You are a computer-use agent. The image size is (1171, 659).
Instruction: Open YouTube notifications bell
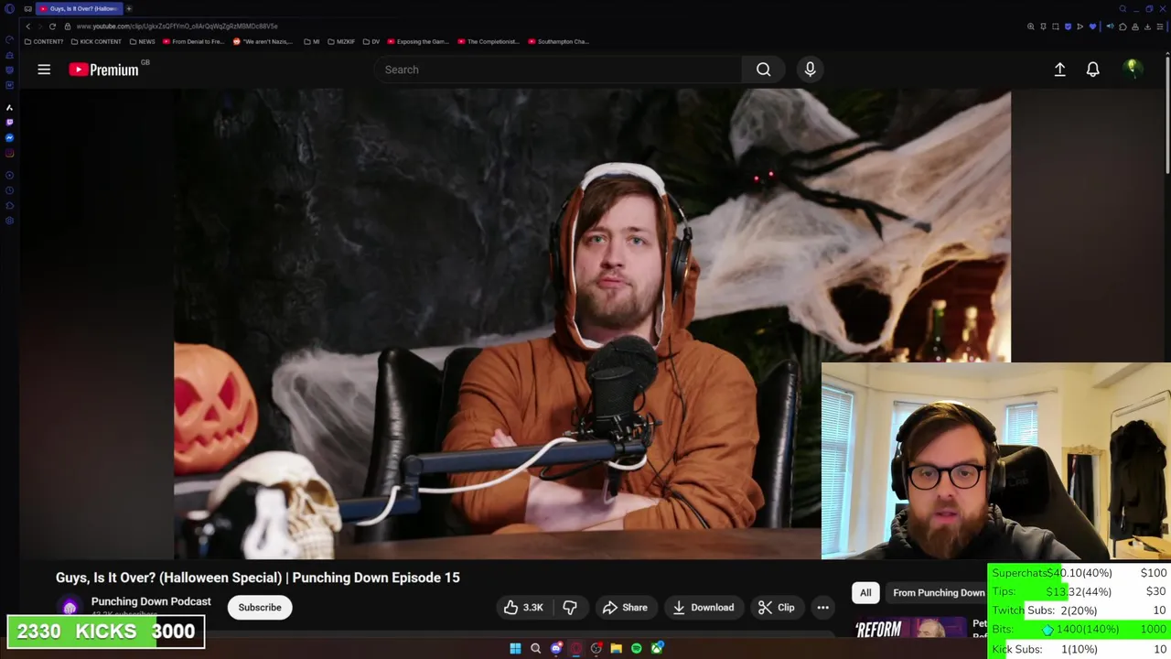pos(1092,70)
